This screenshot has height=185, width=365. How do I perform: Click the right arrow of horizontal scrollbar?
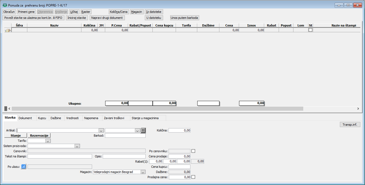358,108
